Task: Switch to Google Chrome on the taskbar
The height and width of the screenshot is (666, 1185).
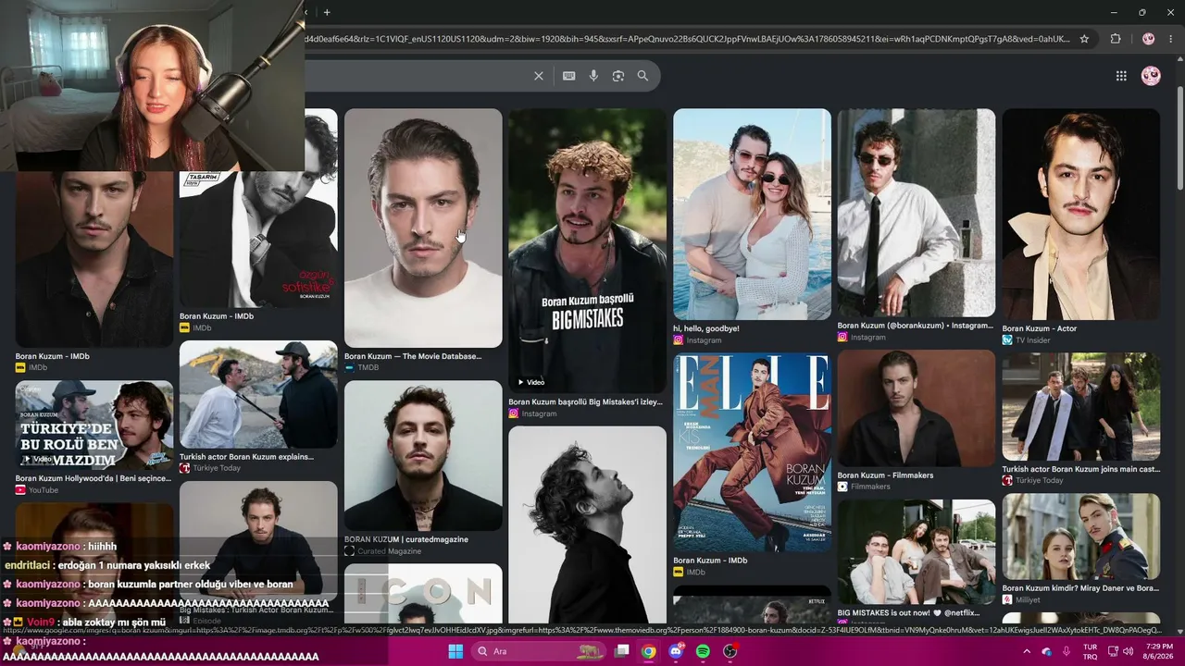Action: pos(649,651)
